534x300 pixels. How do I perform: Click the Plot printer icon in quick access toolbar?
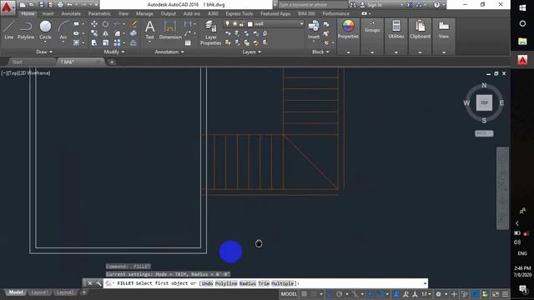pos(60,5)
